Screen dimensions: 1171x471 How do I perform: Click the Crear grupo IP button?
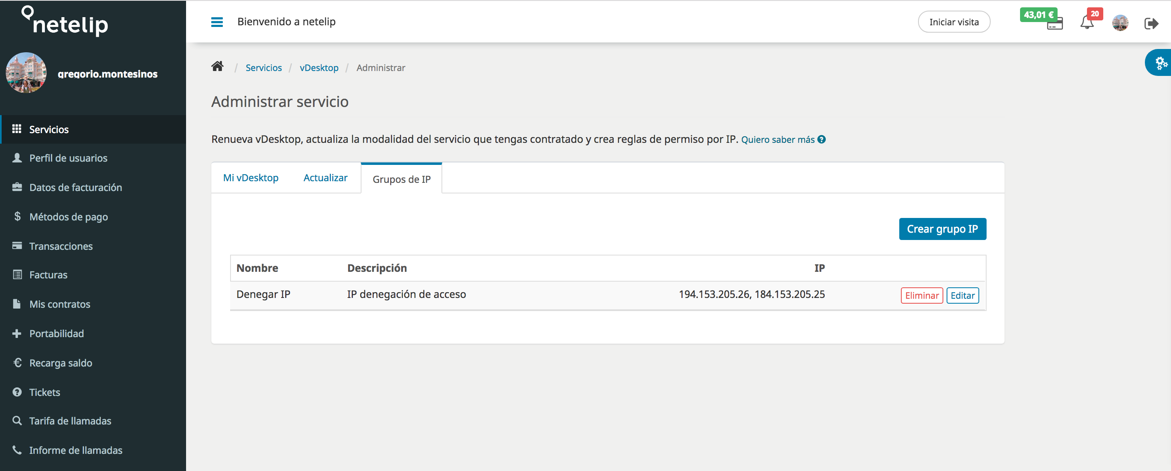point(943,229)
